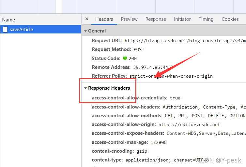
Task: Click the Request URL value
Action: pos(185,41)
